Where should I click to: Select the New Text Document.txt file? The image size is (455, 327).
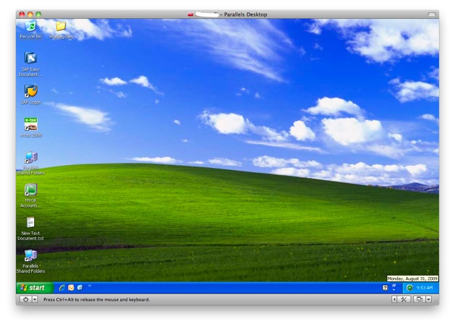30,229
